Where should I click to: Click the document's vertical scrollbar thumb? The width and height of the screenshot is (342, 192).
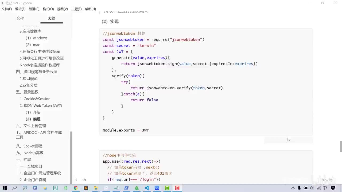[x=341, y=146]
